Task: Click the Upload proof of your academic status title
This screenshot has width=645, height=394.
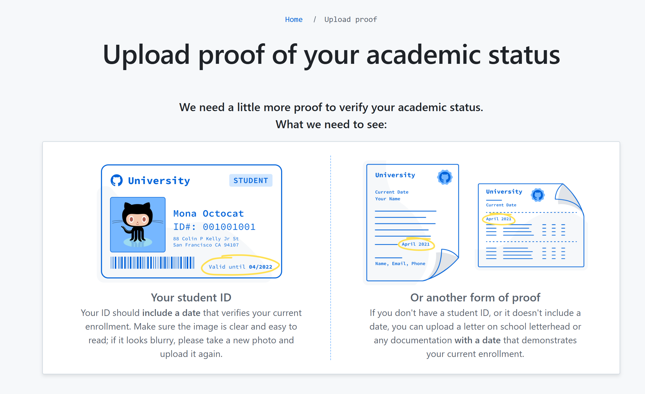Action: point(331,55)
